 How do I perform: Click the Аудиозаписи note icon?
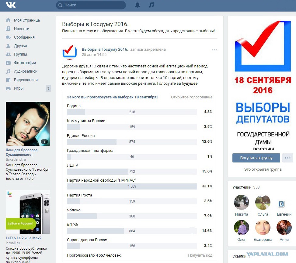[8, 71]
